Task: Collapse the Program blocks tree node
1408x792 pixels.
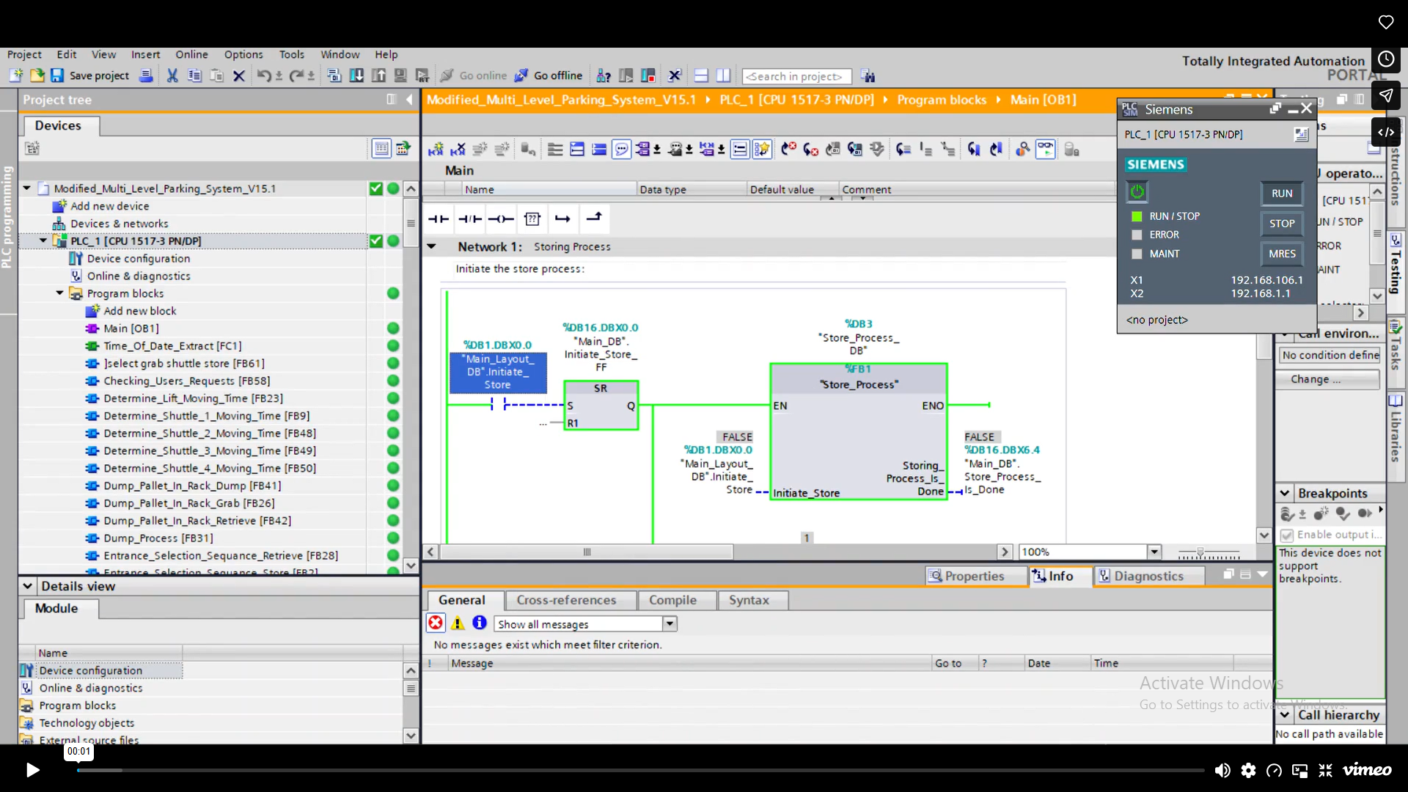Action: click(59, 293)
